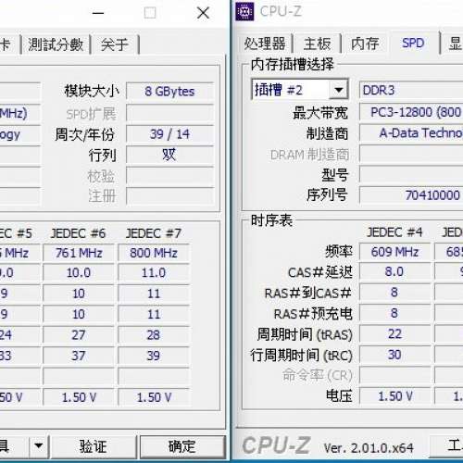The width and height of the screenshot is (463, 463).
Task: Click the 周期时间 (tRAS) row label
Action: click(x=305, y=334)
